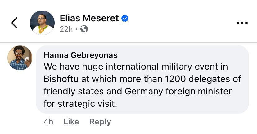Click the blue verified badge
Viewport: 257px width, 134px height.
click(125, 19)
